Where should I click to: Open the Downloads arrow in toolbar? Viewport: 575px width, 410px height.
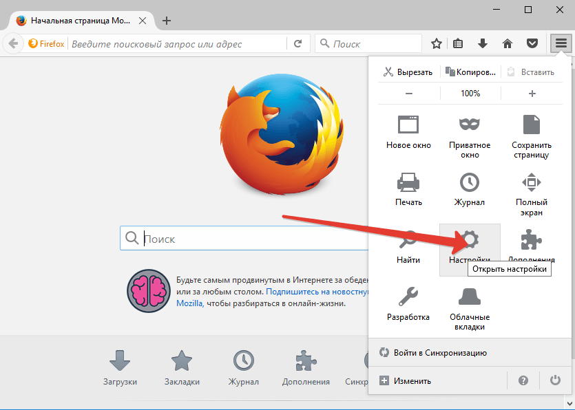(x=483, y=43)
